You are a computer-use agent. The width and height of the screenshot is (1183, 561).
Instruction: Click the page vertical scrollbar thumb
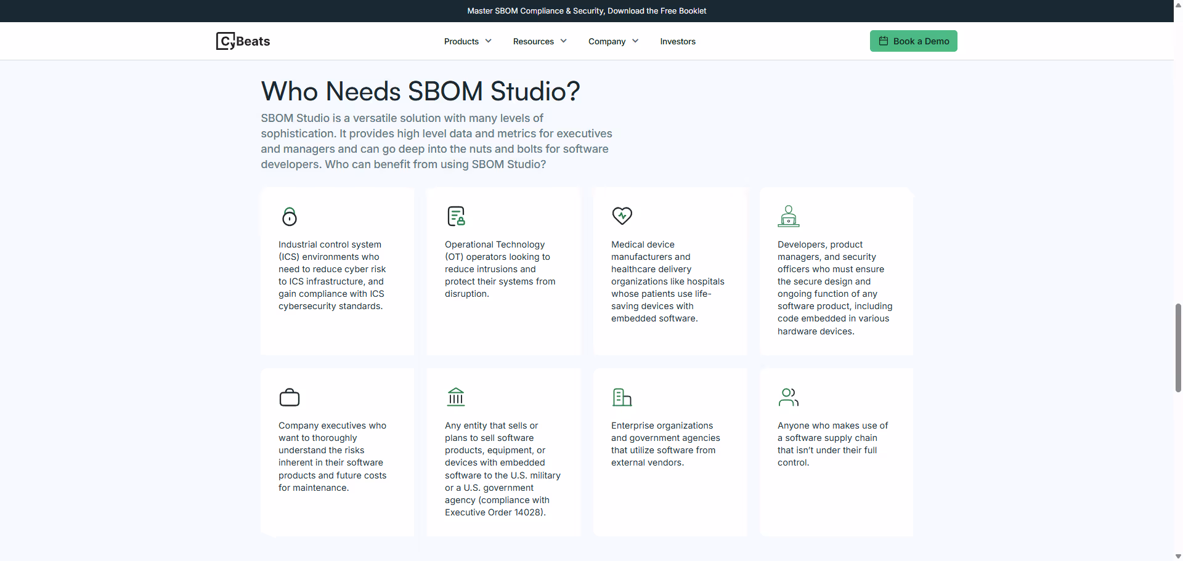tap(1178, 348)
